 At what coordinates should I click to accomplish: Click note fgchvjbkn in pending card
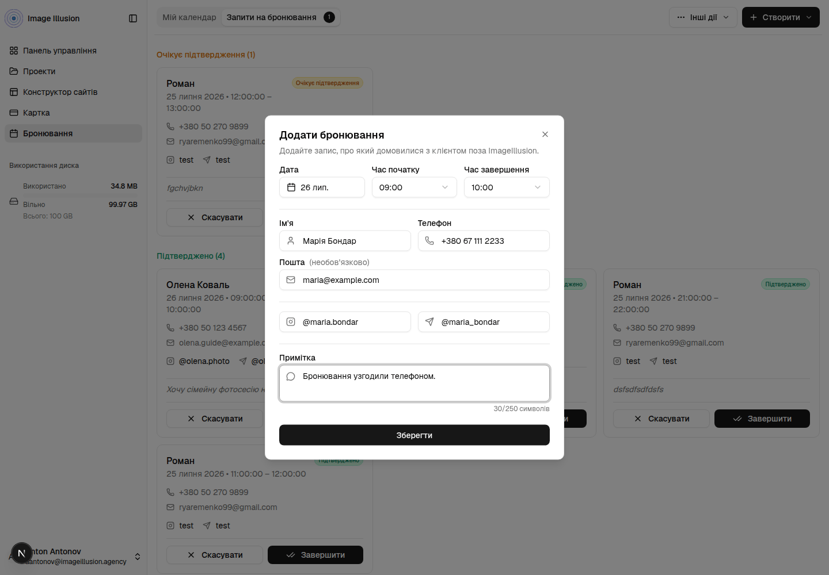click(x=185, y=188)
